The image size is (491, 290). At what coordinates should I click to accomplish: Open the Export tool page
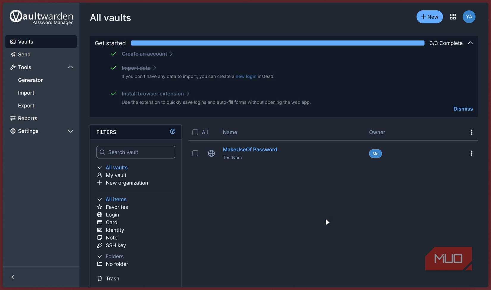pyautogui.click(x=26, y=105)
